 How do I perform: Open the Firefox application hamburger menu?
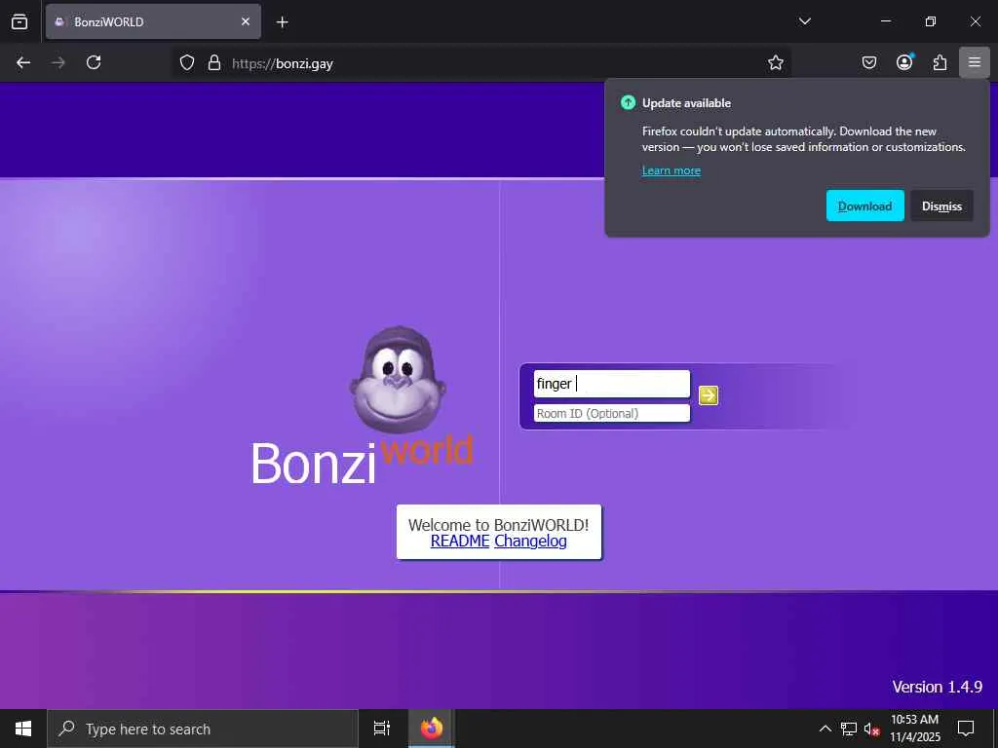tap(975, 62)
